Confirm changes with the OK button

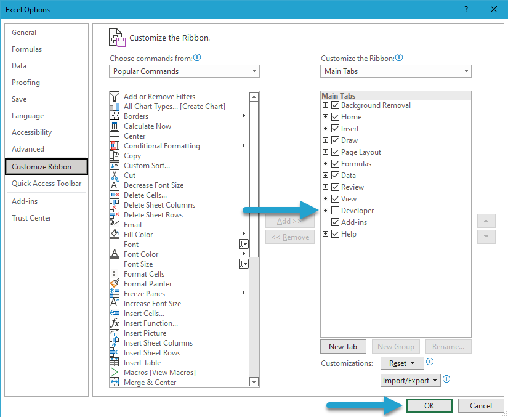click(429, 406)
